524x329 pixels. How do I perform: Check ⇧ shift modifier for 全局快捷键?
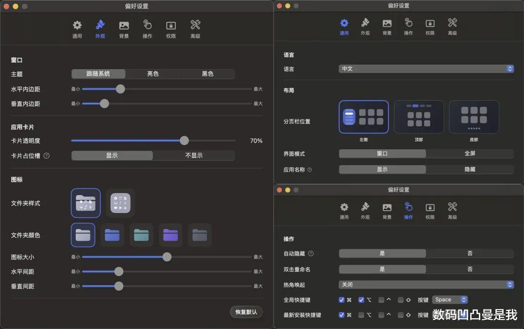coord(401,300)
